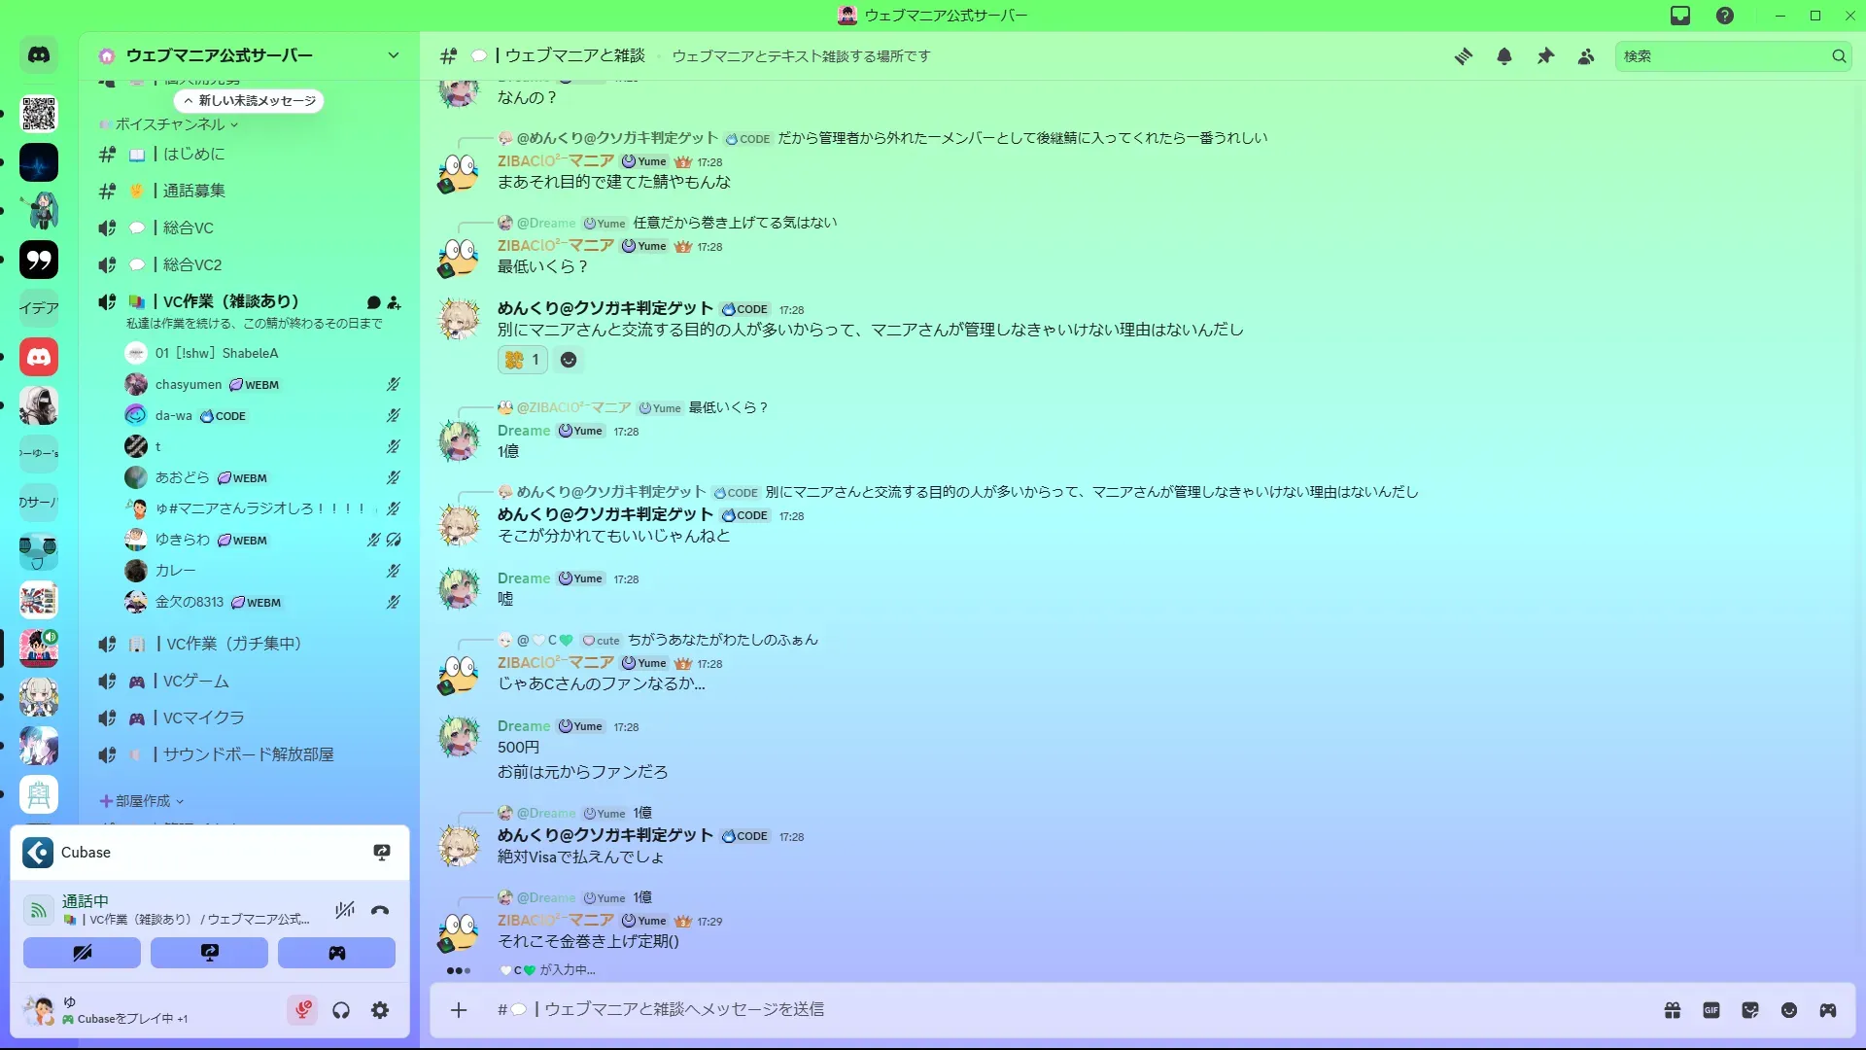Viewport: 1866px width, 1050px height.
Task: Toggle the muted microphone button
Action: [x=302, y=1011]
